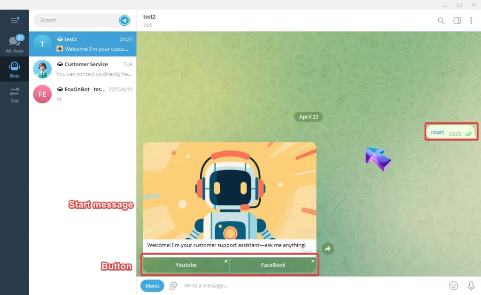Record a voice message with microphone
The width and height of the screenshot is (481, 295).
click(x=471, y=286)
